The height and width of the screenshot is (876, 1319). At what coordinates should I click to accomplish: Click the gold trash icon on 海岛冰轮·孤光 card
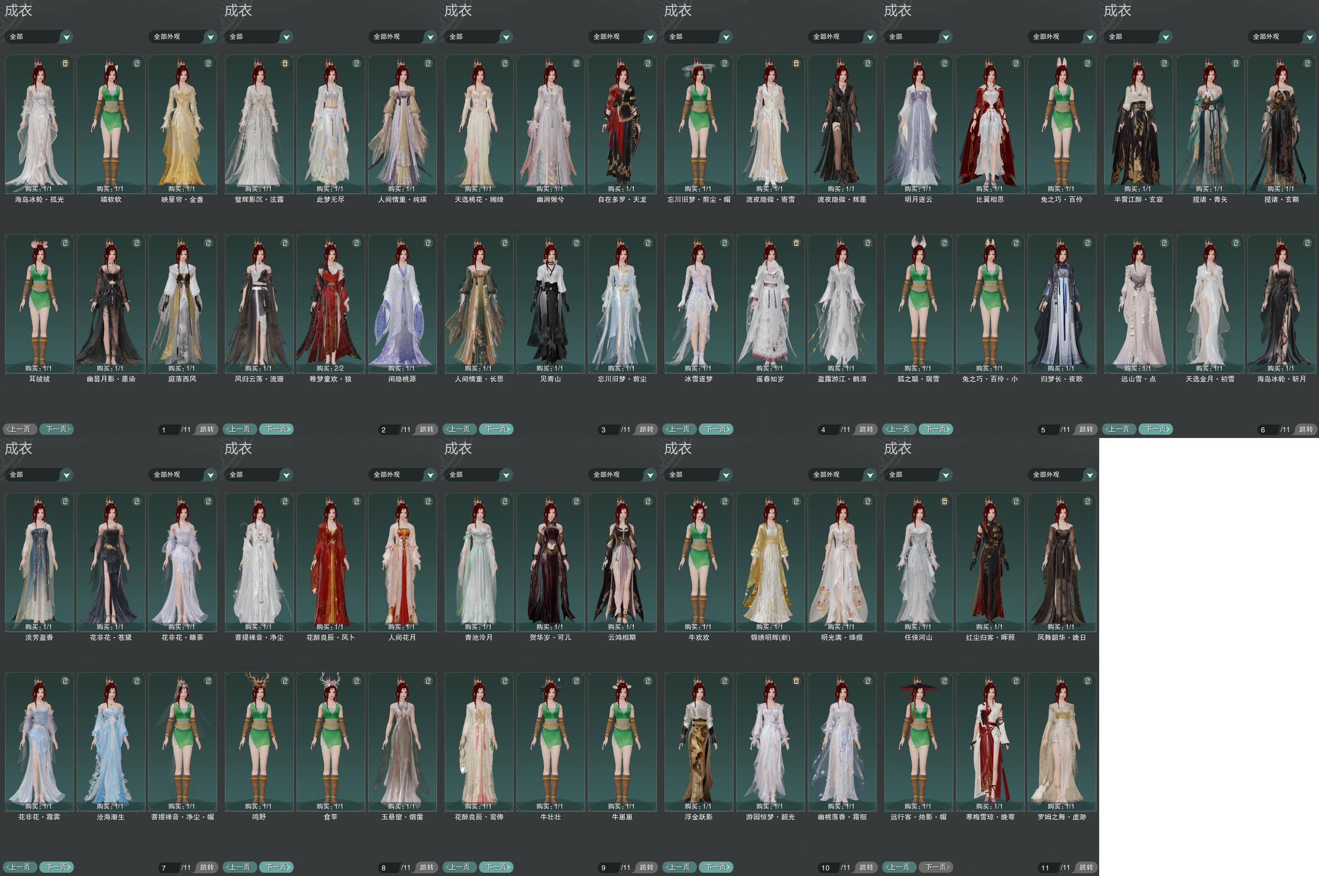(x=65, y=63)
